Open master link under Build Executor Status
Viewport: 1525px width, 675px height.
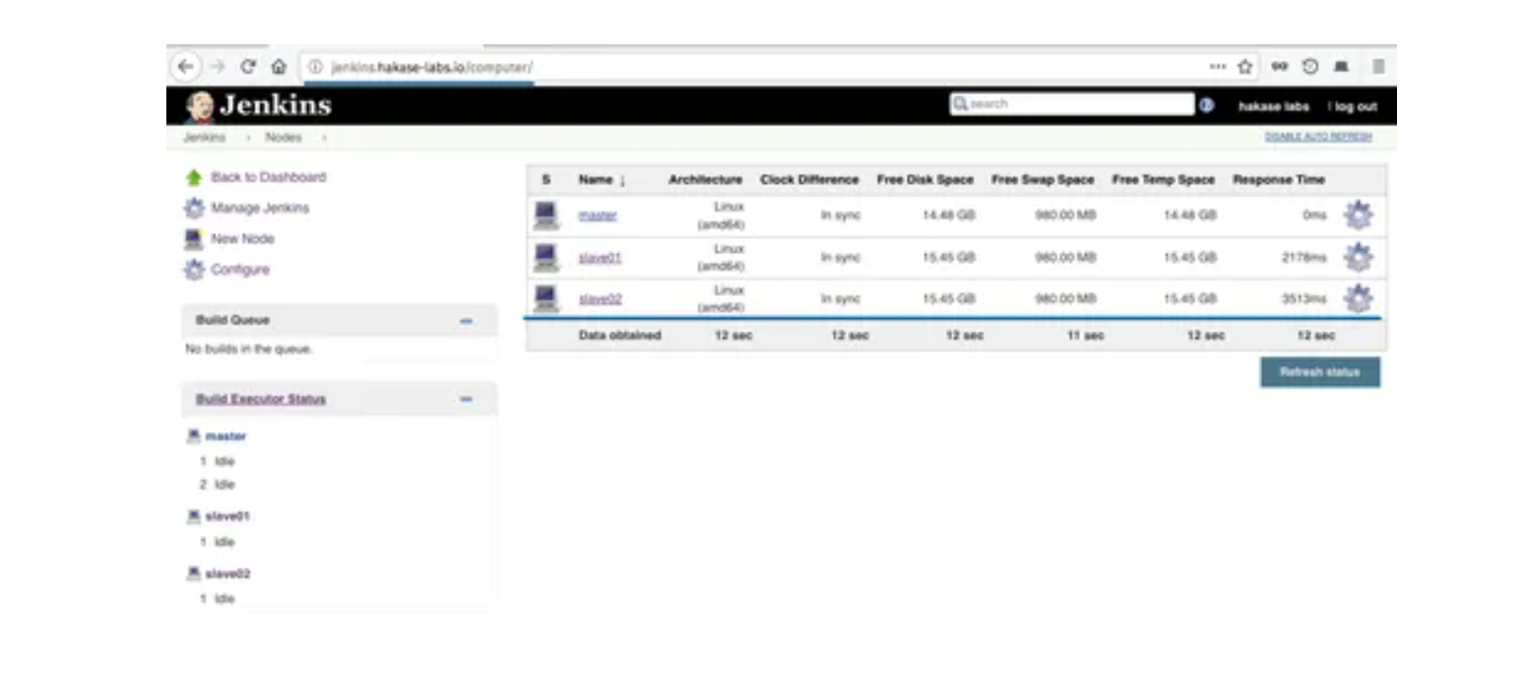225,436
